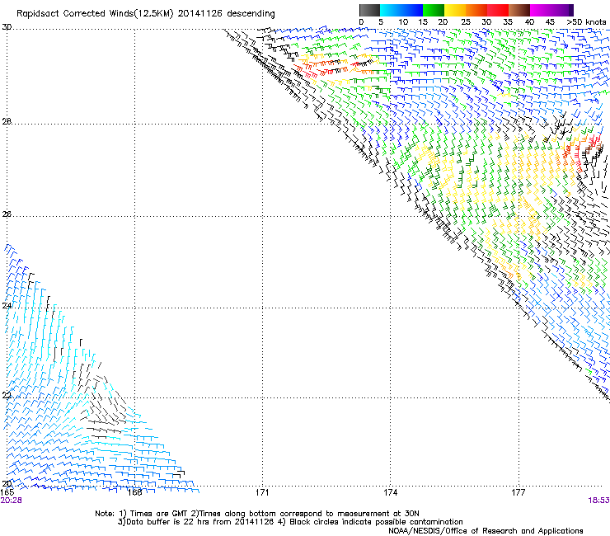This screenshot has width=610, height=536.
Task: Click the '>50 knots' legend label
Action: click(586, 21)
